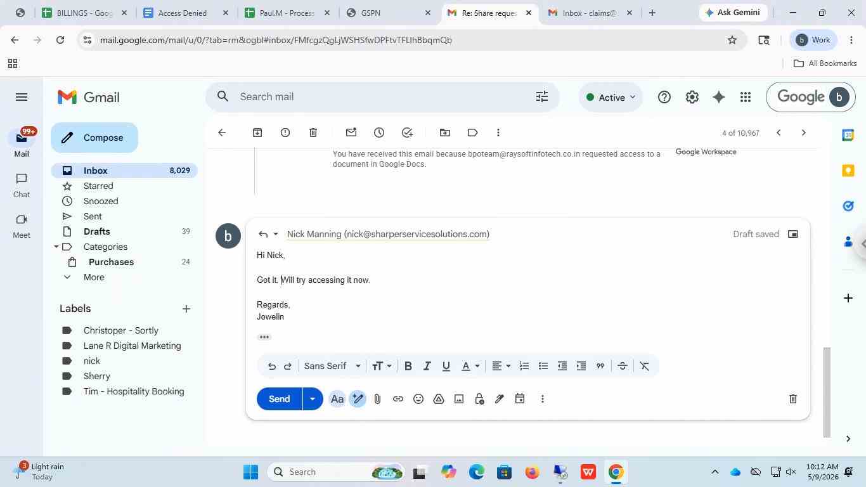Mark the conversation as unread
The height and width of the screenshot is (487, 866).
pyautogui.click(x=351, y=133)
